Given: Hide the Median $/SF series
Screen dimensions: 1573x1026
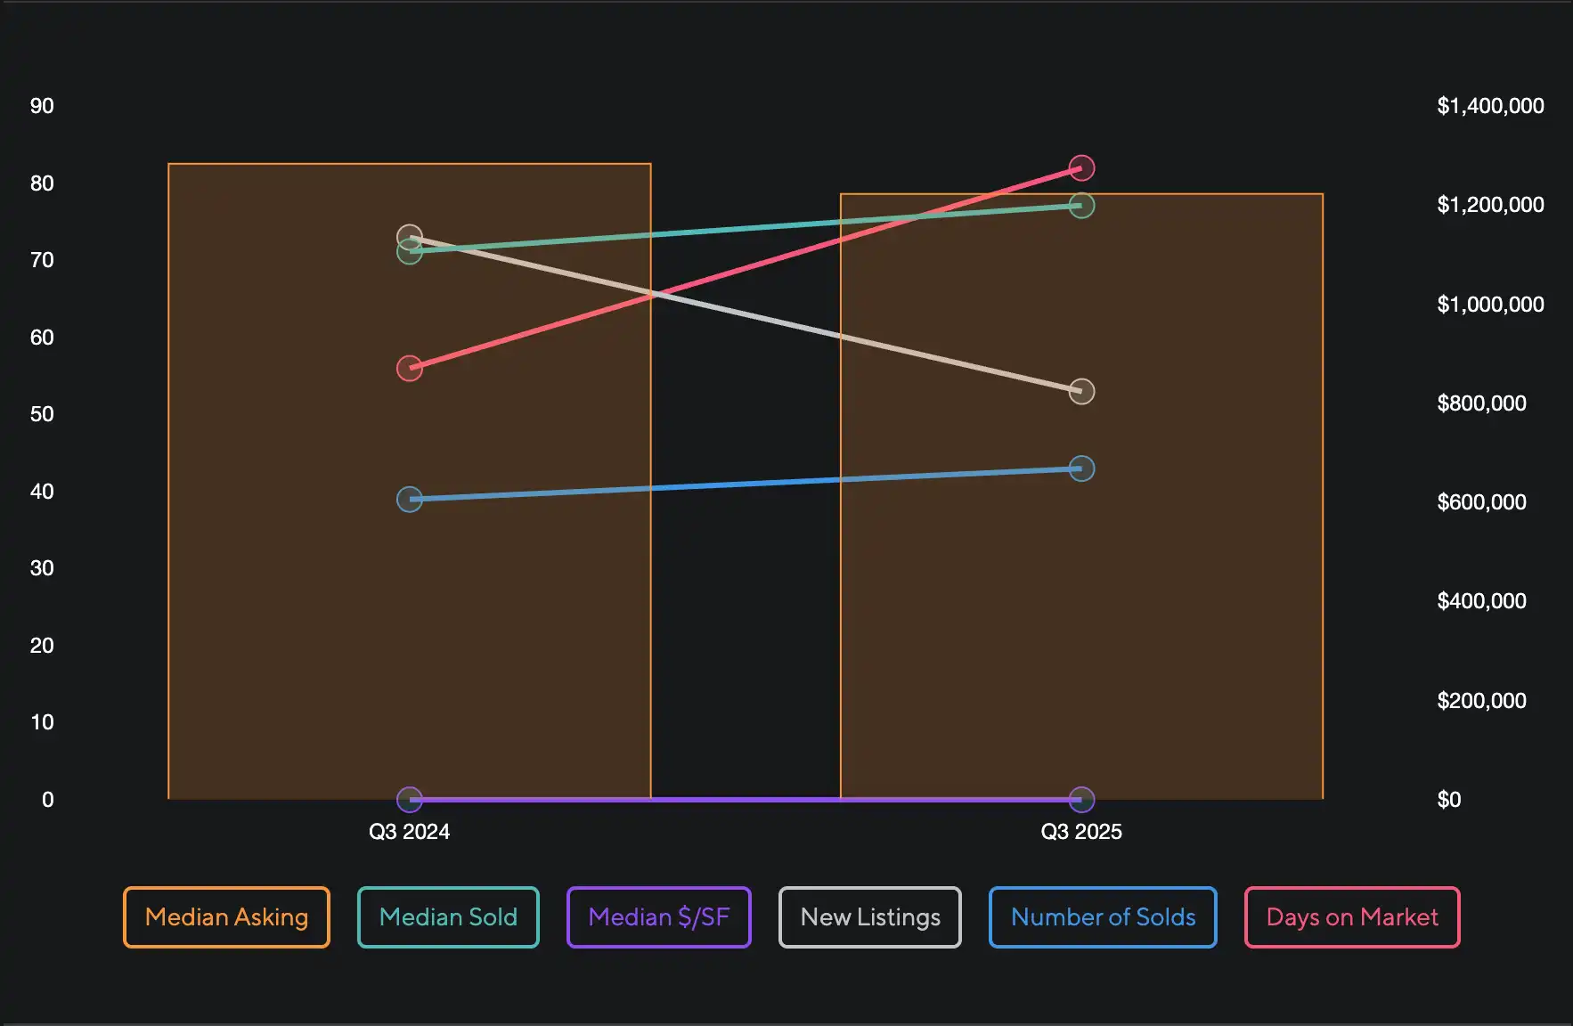Looking at the screenshot, I should tap(658, 917).
